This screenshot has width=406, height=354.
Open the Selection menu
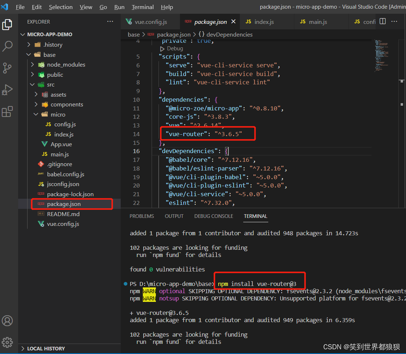(x=61, y=7)
